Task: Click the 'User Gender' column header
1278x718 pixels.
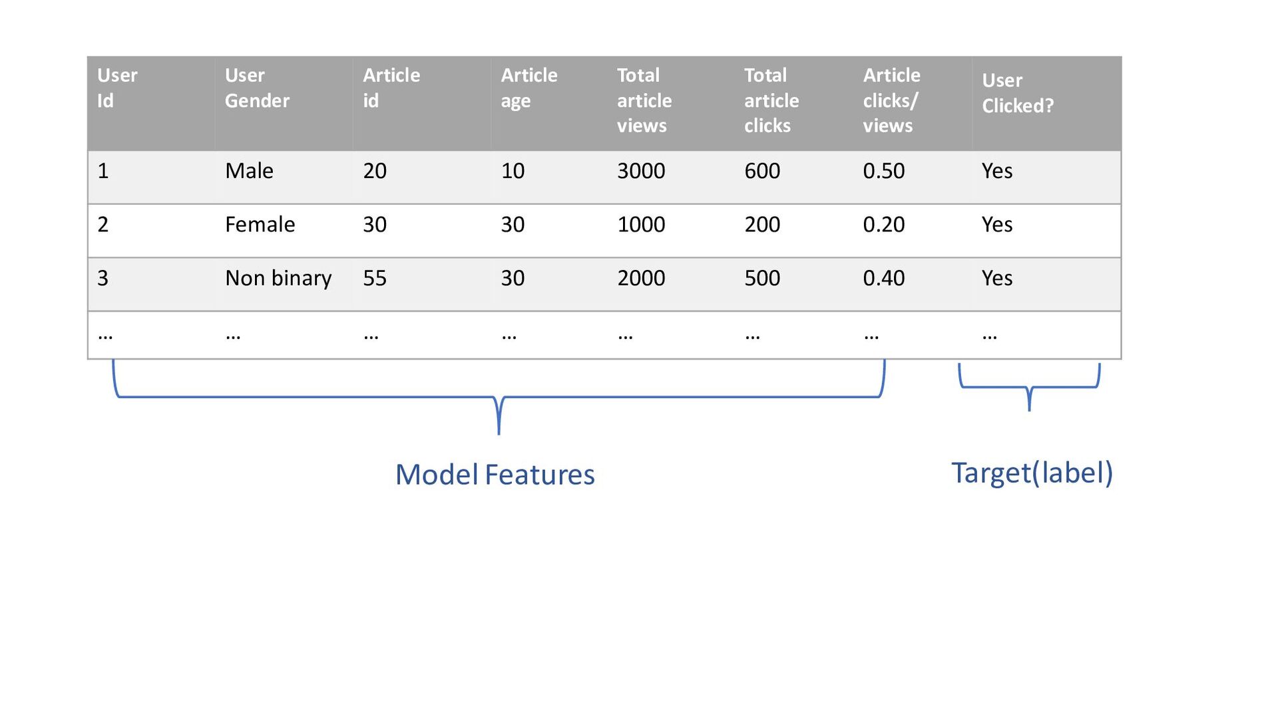Action: click(x=284, y=104)
